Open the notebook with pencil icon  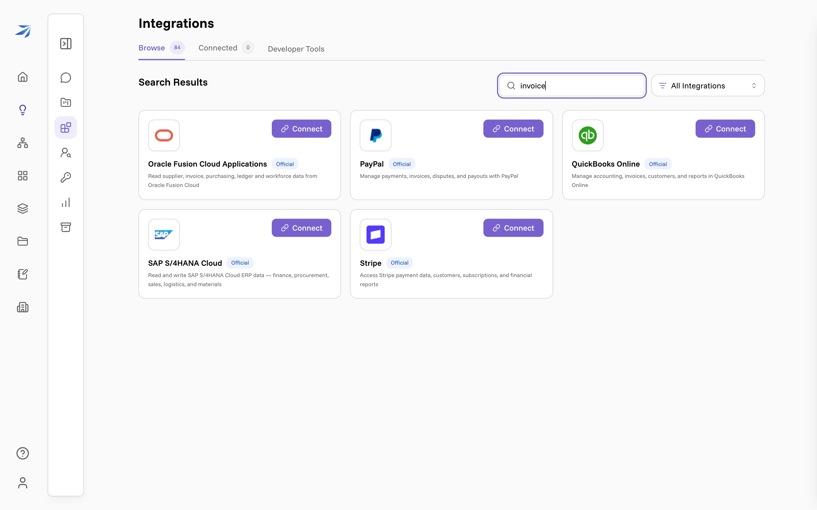click(x=23, y=274)
